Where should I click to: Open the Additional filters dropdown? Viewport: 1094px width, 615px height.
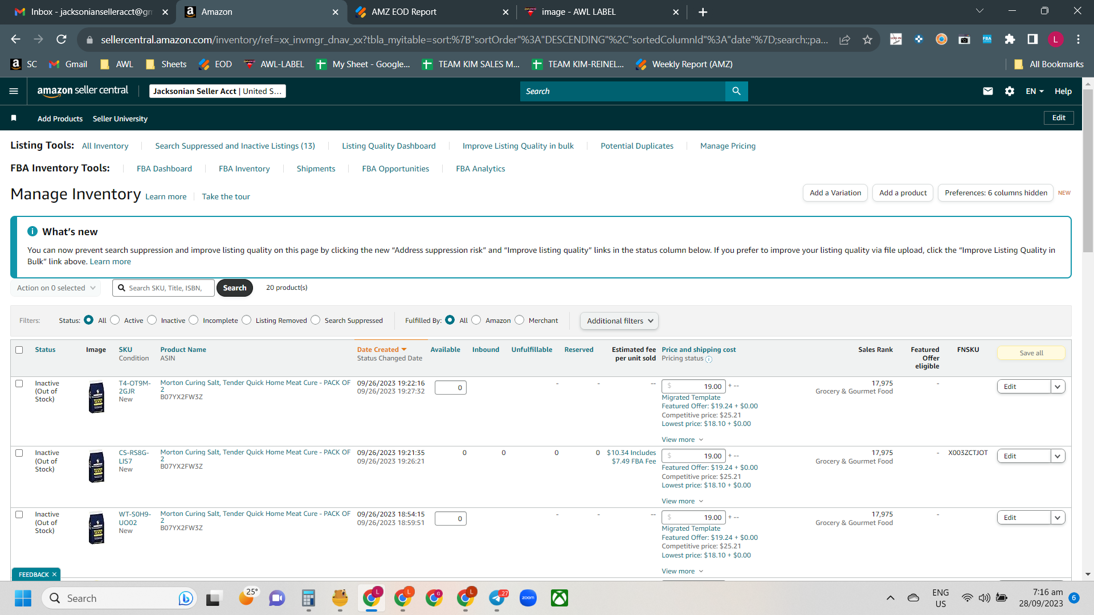(619, 321)
